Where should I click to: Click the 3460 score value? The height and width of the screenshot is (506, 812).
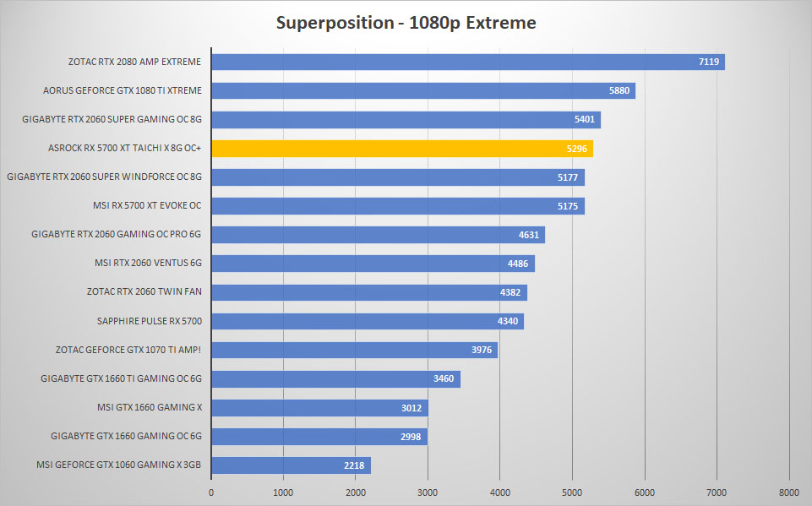click(x=444, y=378)
